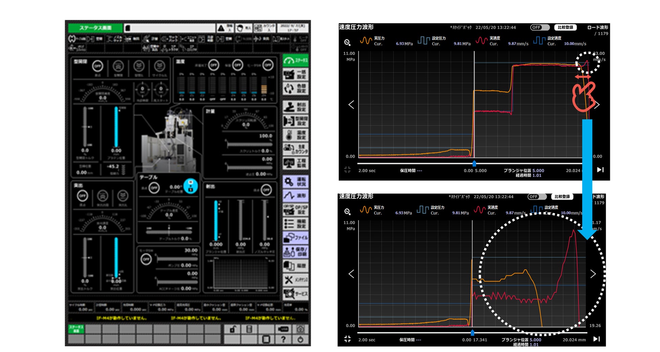Select the green ステータス tab in sidebar
This screenshot has height=352, width=660.
coord(295,61)
